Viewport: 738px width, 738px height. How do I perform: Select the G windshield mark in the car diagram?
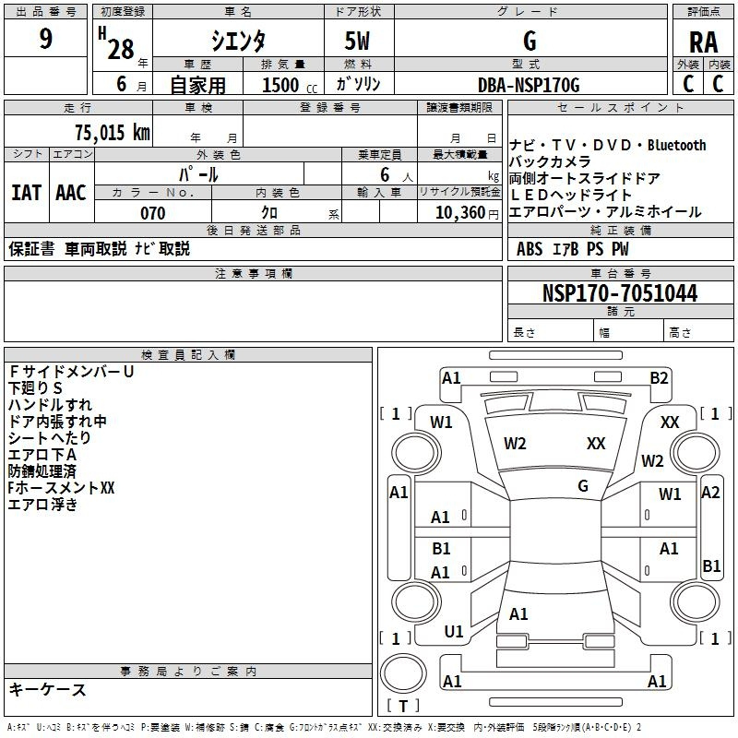583,485
